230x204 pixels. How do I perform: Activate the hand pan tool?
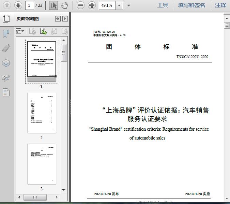64,5
